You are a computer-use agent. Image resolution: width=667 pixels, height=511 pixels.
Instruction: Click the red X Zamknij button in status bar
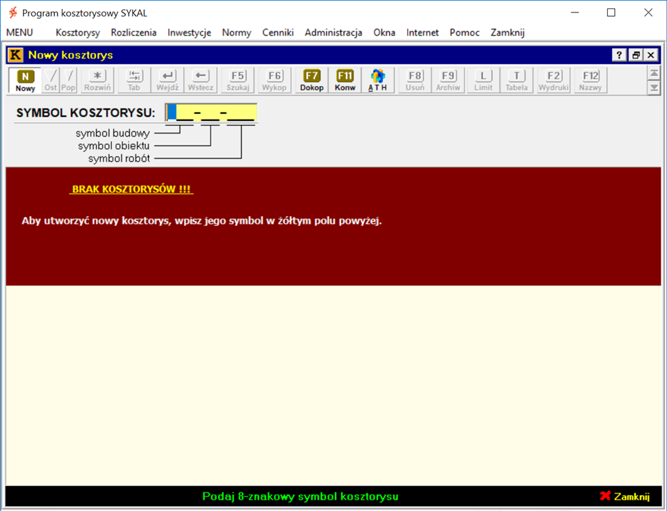click(625, 496)
